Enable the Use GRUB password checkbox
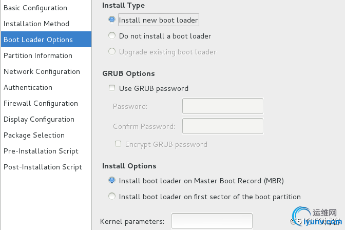345x230 pixels. [x=112, y=88]
